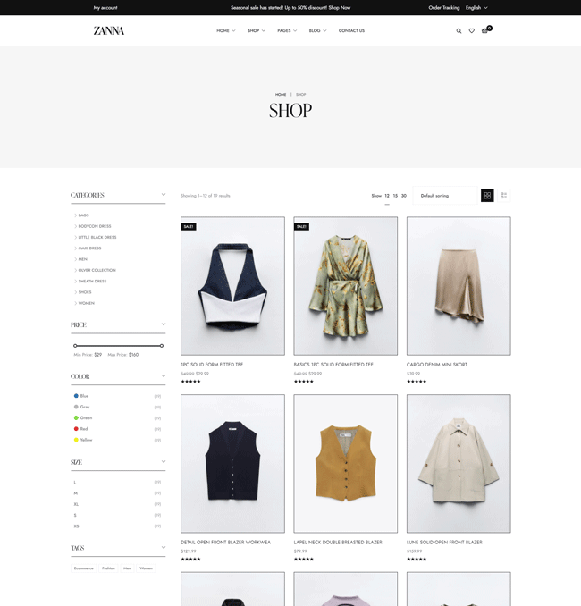
Task: Collapse the Price section
Action: click(x=164, y=324)
